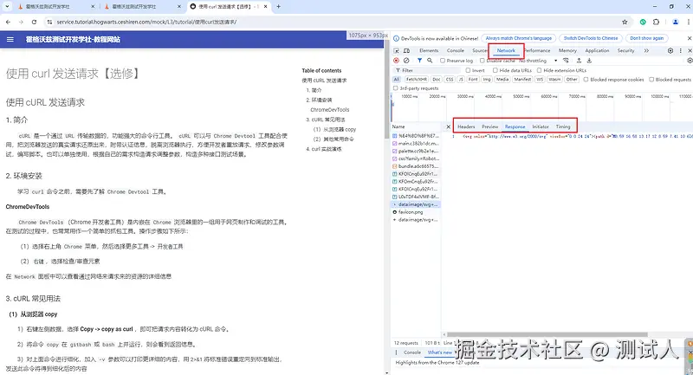693x375 pixels.
Task: Open the No throttling dropdown
Action: (538, 61)
